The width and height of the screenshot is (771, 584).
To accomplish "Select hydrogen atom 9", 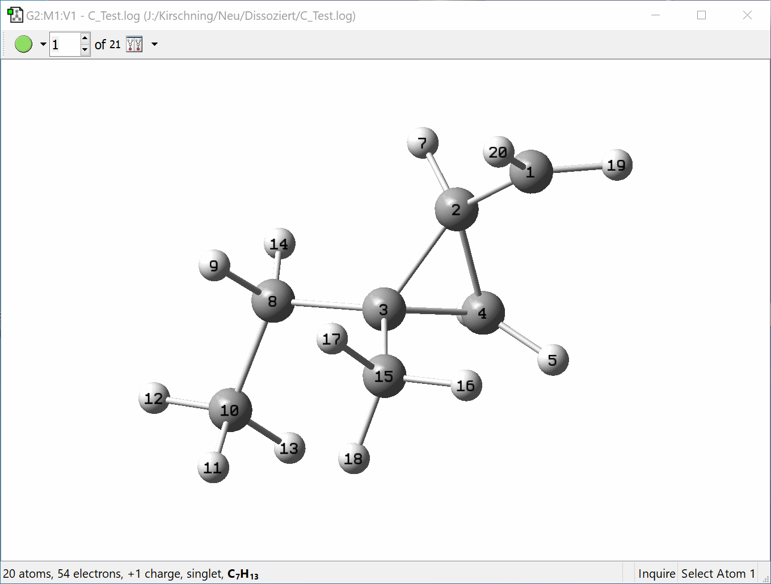I will point(214,265).
